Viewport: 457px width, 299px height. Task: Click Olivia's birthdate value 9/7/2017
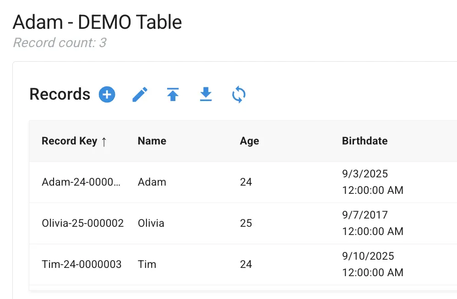365,215
